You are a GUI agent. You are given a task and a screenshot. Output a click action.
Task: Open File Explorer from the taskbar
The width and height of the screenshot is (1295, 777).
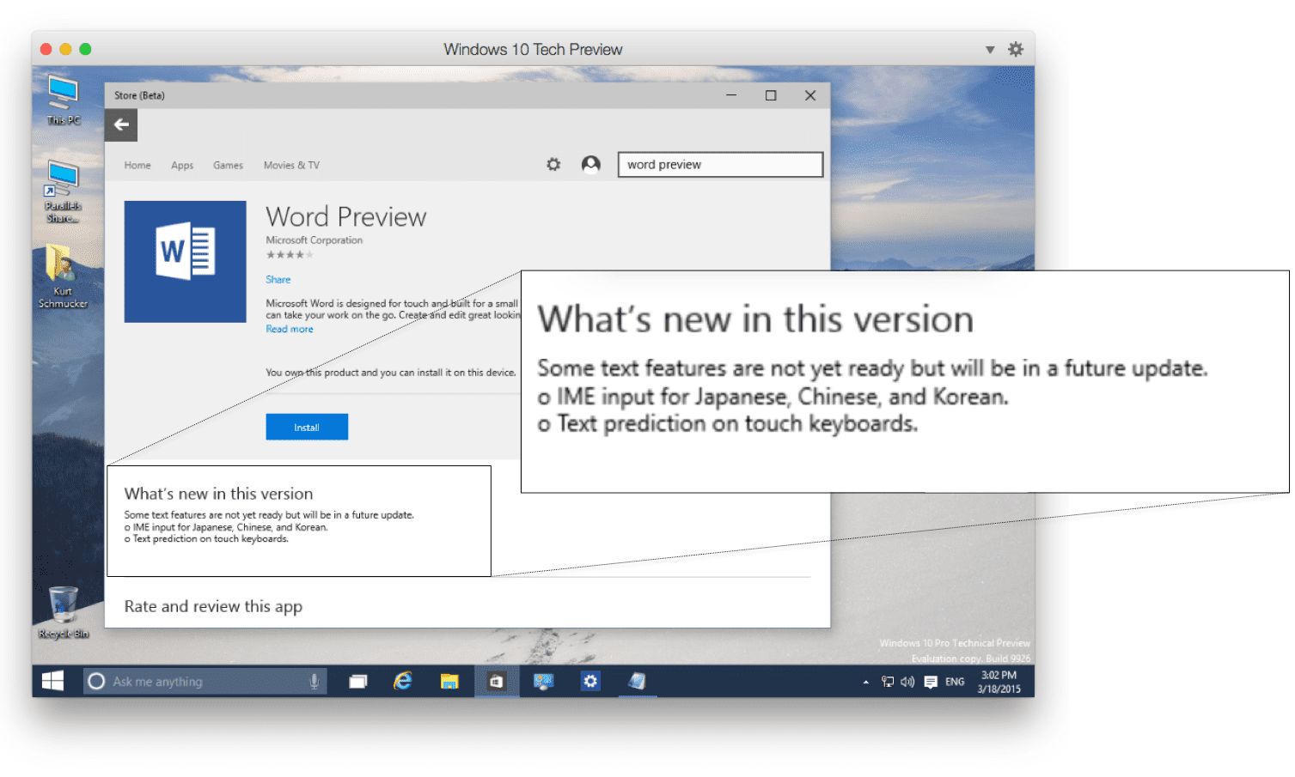(449, 681)
